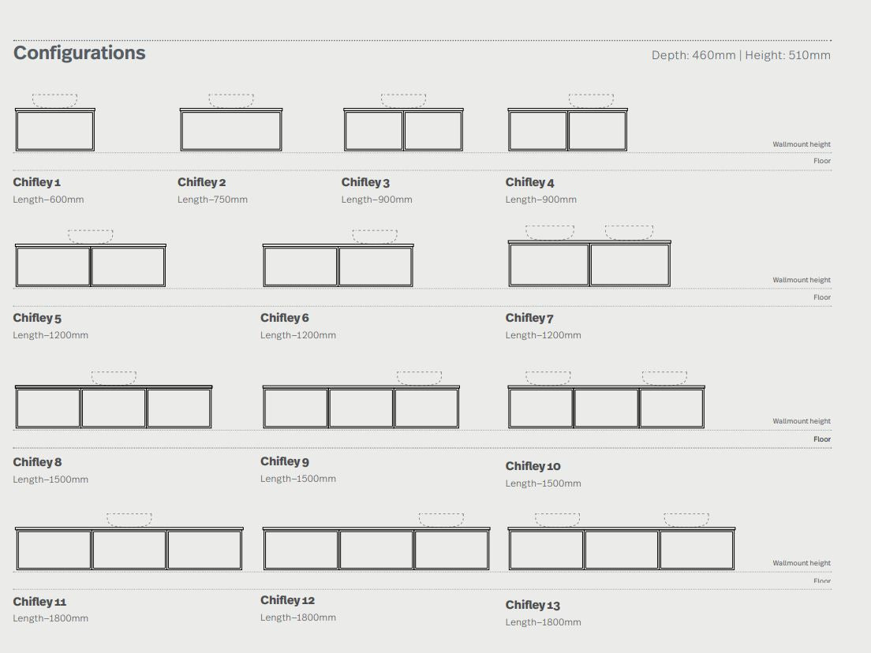871x653 pixels.
Task: Click the basin outline on Chifley 2
Action: click(x=231, y=101)
